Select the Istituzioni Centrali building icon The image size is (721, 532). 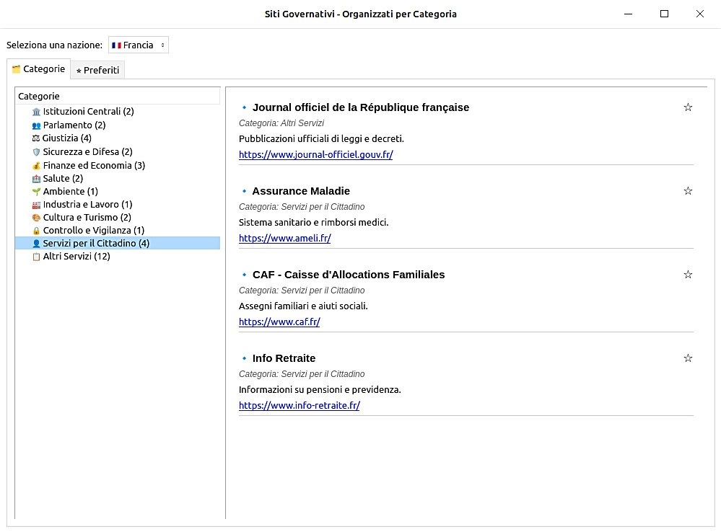tap(36, 112)
